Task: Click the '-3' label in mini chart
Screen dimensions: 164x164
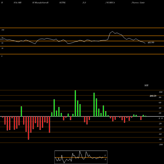Action: pos(105,159)
